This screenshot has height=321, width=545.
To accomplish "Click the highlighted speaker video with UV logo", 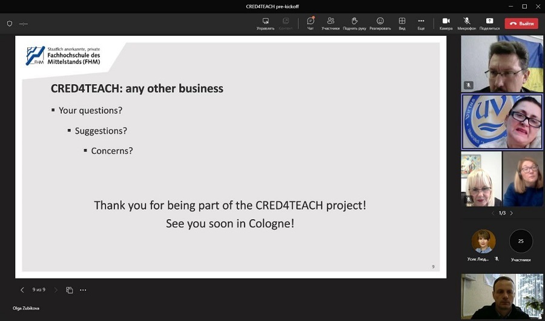I will pyautogui.click(x=502, y=121).
